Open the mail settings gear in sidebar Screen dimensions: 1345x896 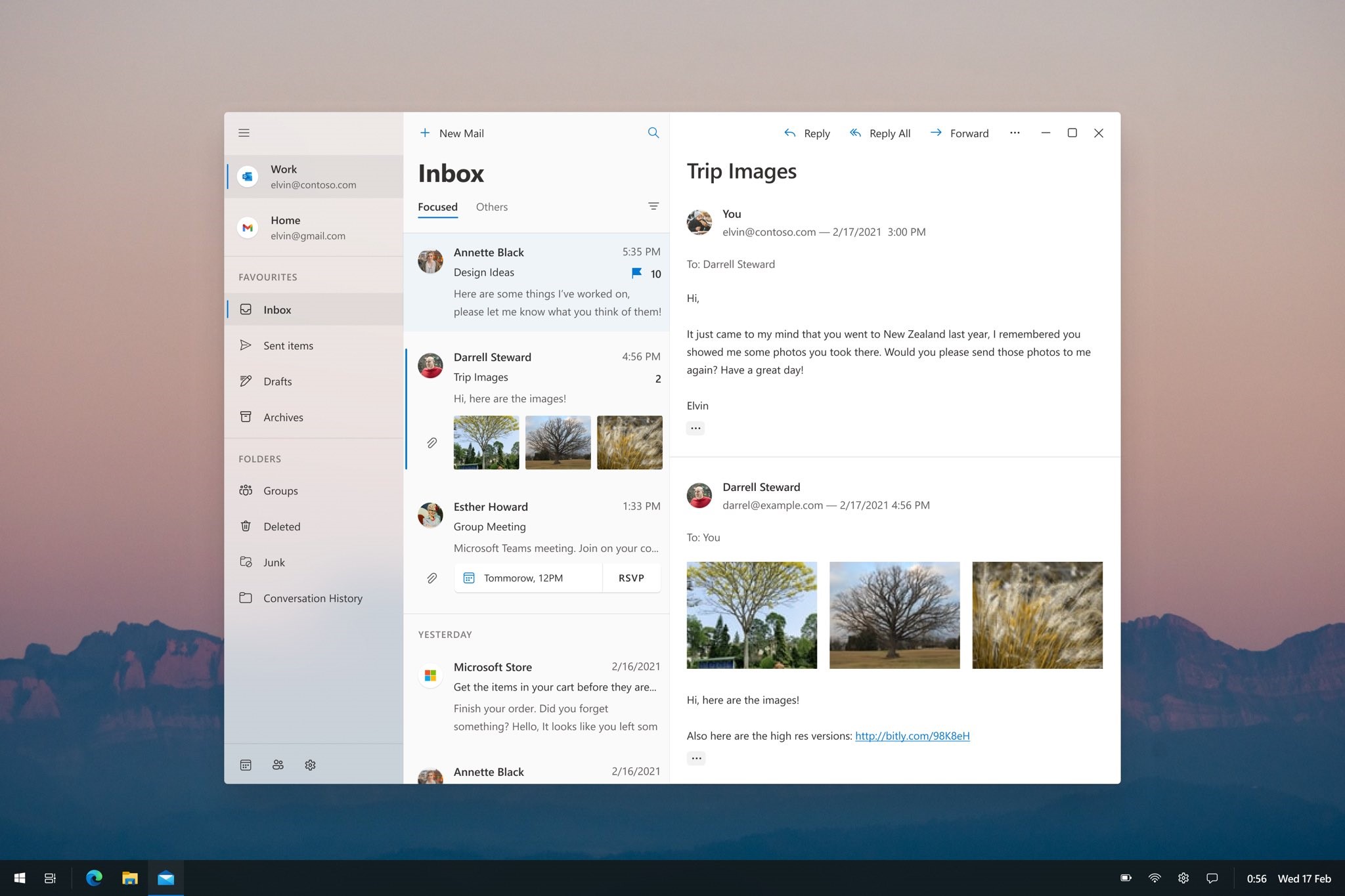[x=310, y=765]
